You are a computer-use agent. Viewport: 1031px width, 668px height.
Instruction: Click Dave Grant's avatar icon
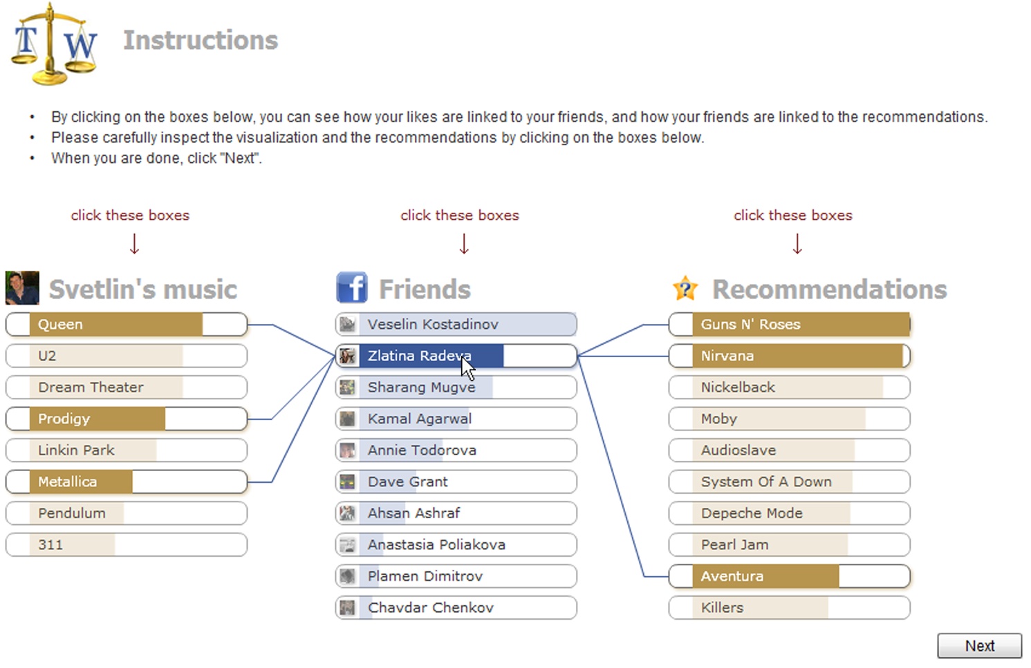click(348, 482)
